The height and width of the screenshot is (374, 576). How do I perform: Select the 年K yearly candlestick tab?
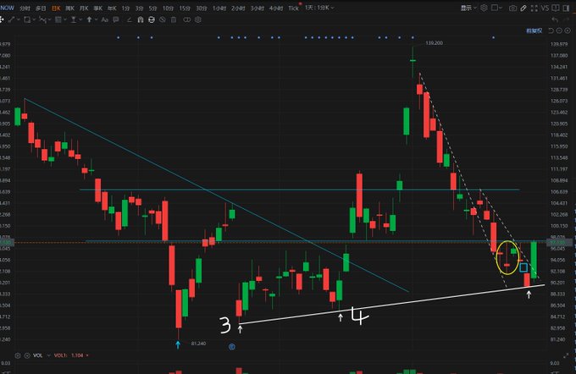[112, 8]
